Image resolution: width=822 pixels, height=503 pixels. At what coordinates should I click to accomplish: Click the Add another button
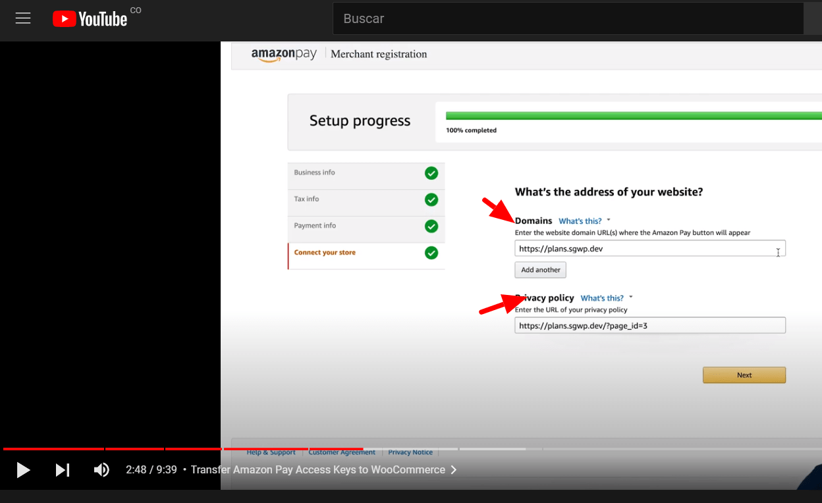(x=540, y=270)
